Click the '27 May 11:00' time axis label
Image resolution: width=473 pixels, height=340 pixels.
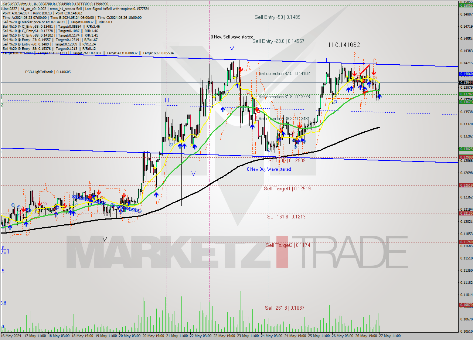click(390, 336)
